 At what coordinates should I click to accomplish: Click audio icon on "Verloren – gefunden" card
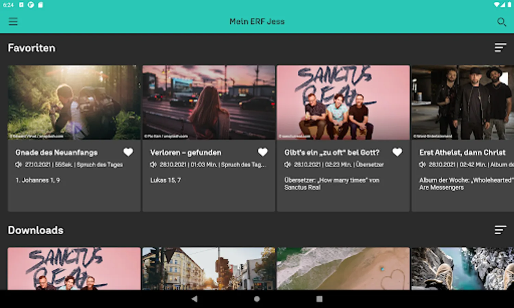pos(153,165)
